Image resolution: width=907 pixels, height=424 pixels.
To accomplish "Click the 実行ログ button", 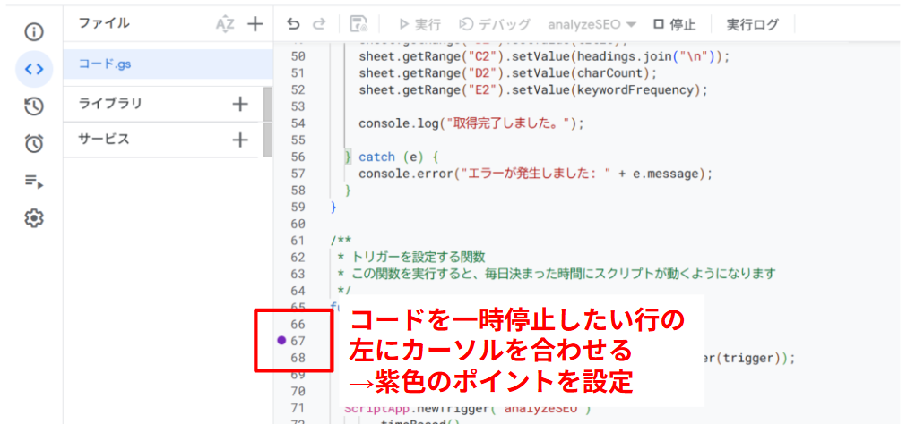I will coord(752,24).
